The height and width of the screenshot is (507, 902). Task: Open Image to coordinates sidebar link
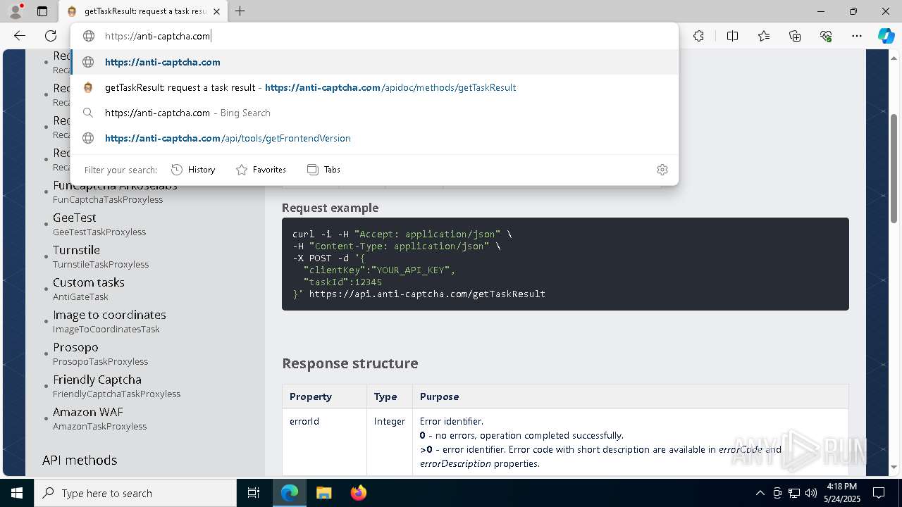tap(109, 315)
